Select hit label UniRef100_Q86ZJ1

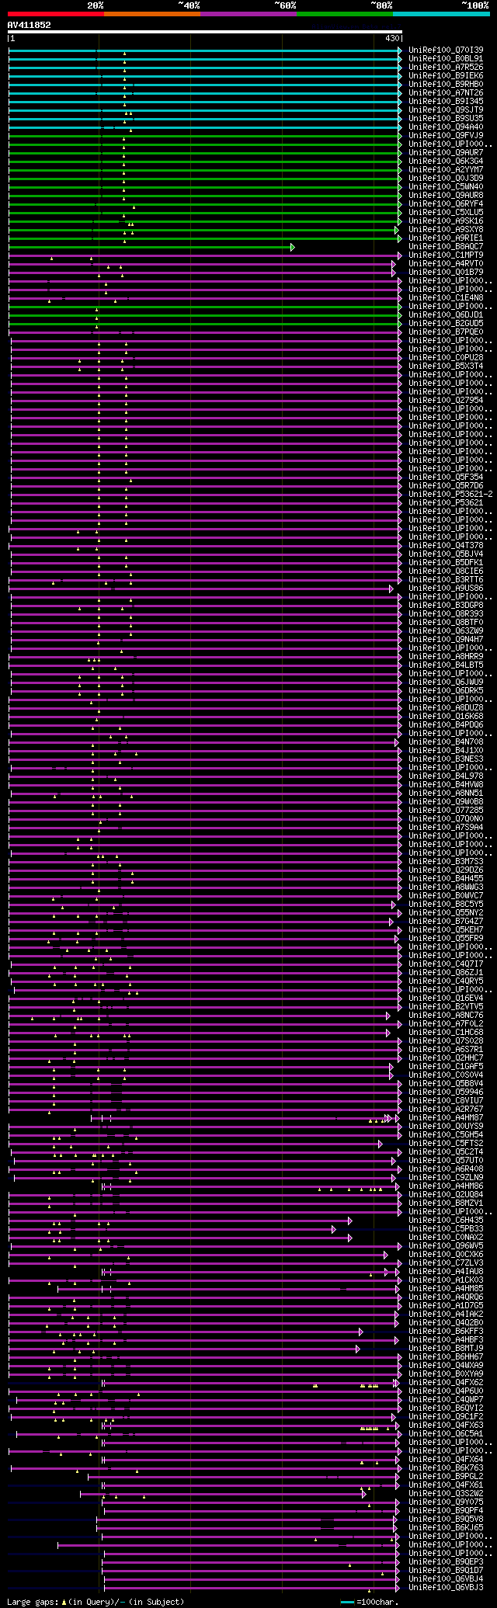(x=446, y=972)
